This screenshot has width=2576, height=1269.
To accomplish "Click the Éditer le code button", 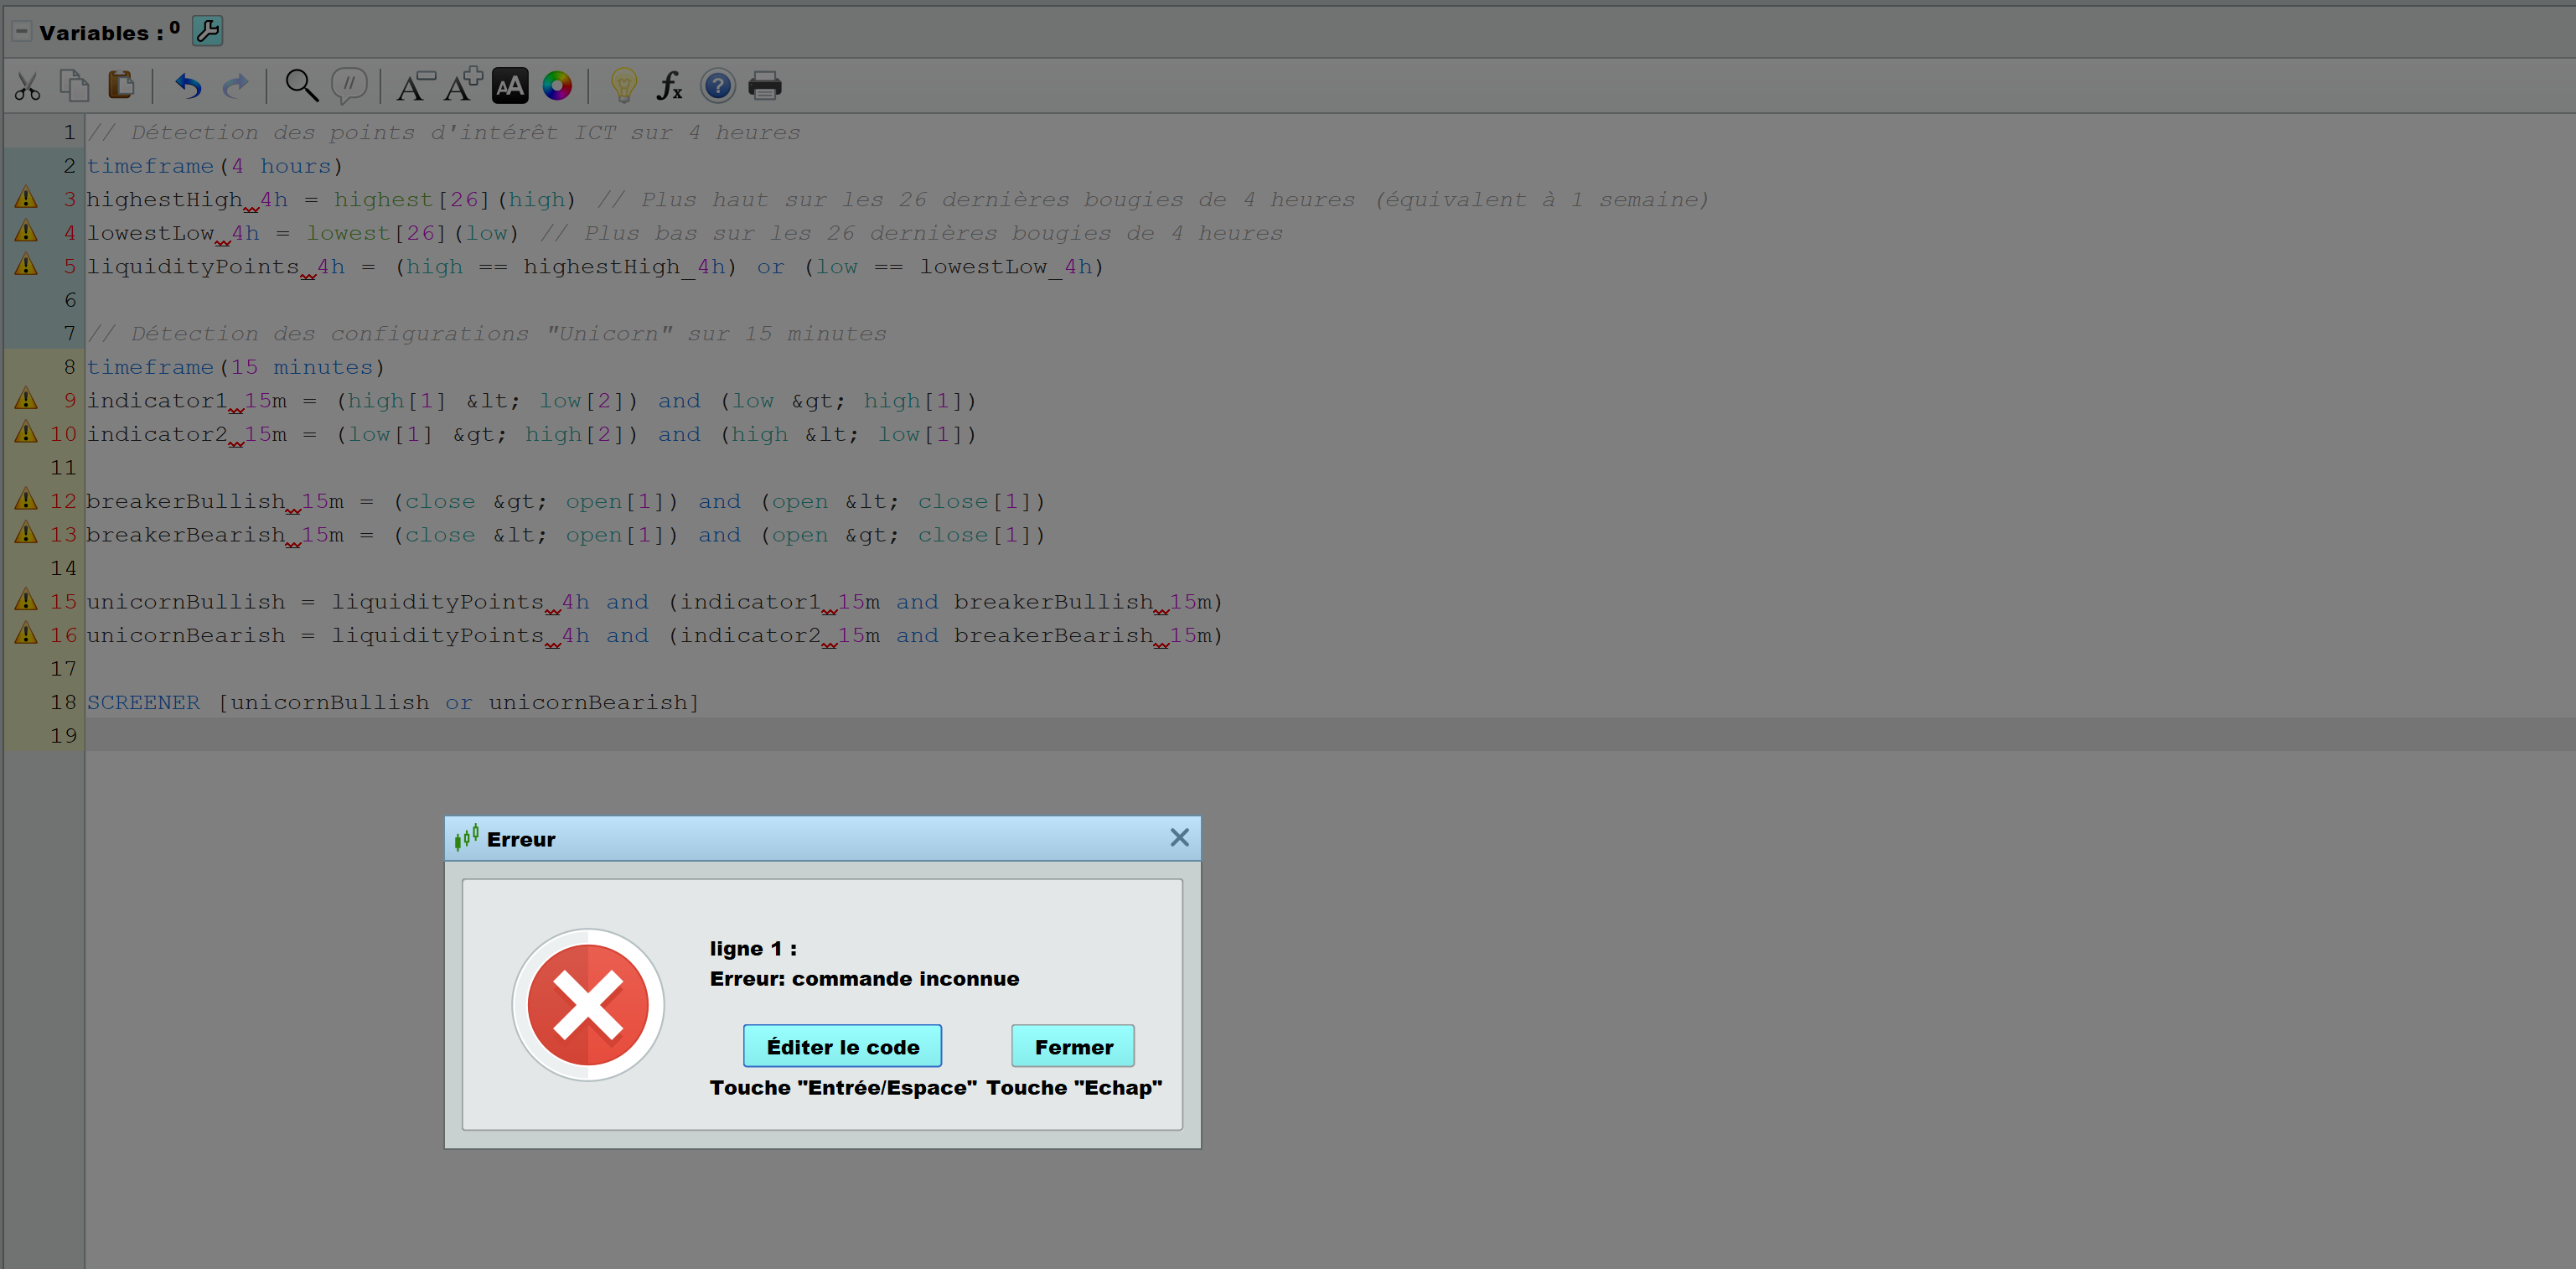I will (x=842, y=1046).
